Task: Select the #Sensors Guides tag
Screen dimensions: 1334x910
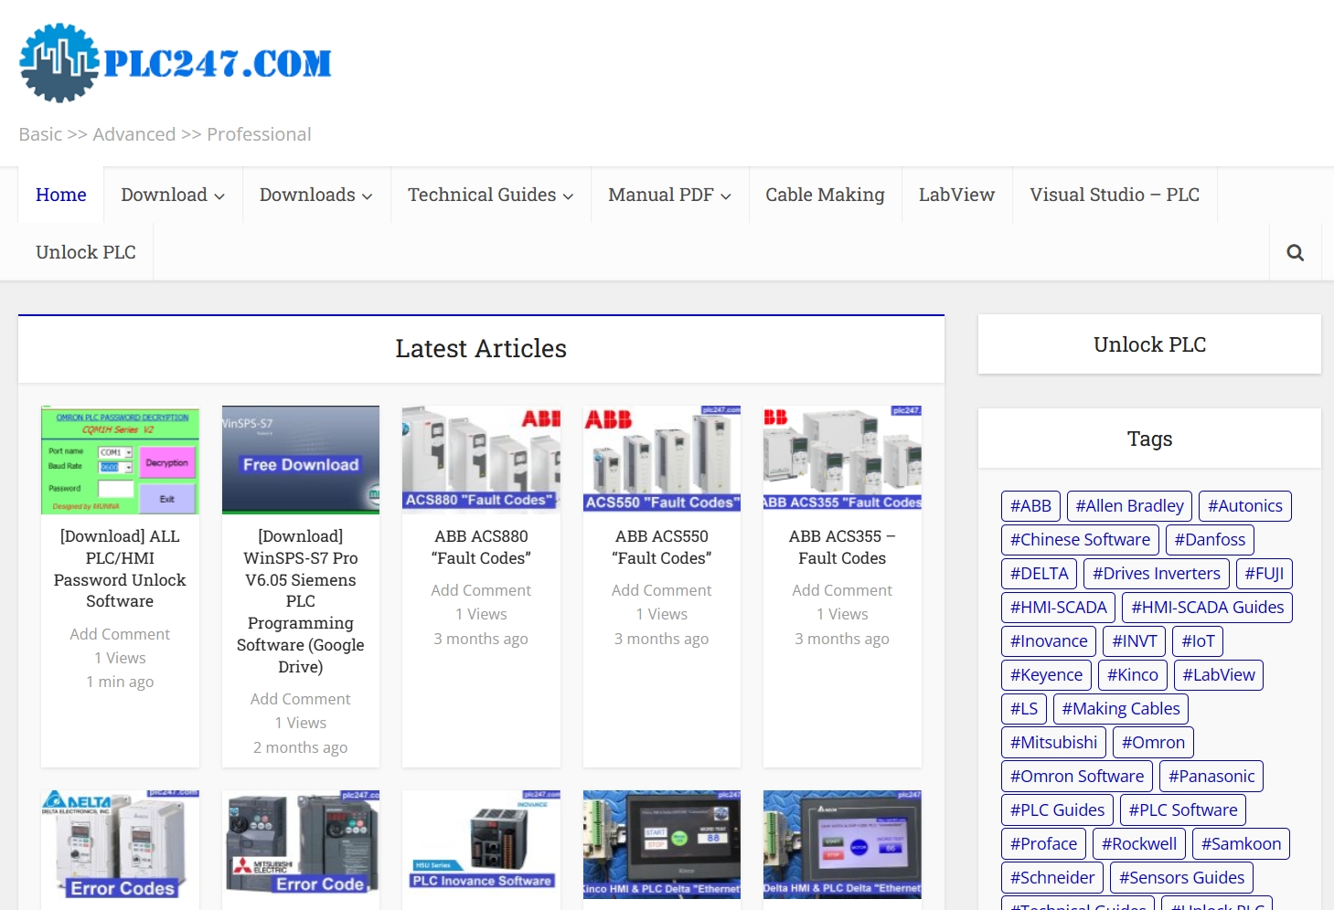Action: point(1181,878)
